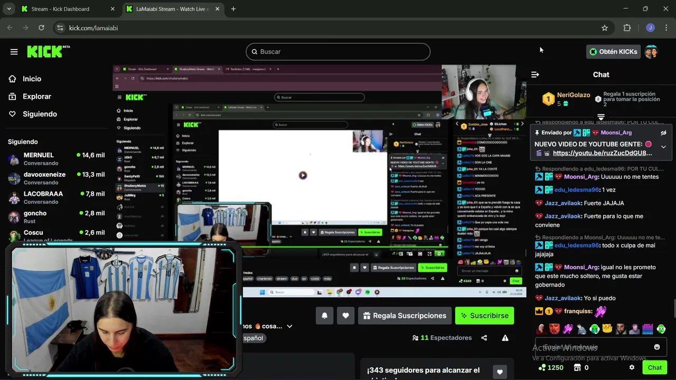Screen dimensions: 676x380
Task: Open the Chrome three-dot menu
Action: [x=666, y=28]
